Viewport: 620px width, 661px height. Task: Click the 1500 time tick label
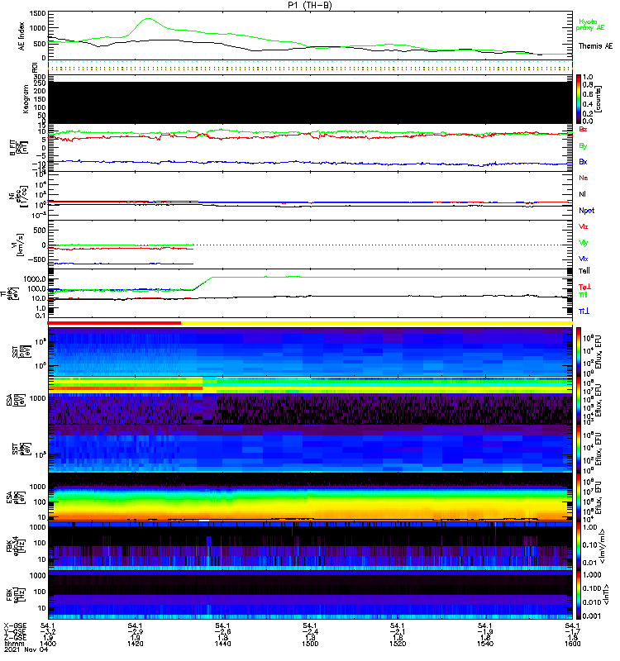pos(310,644)
